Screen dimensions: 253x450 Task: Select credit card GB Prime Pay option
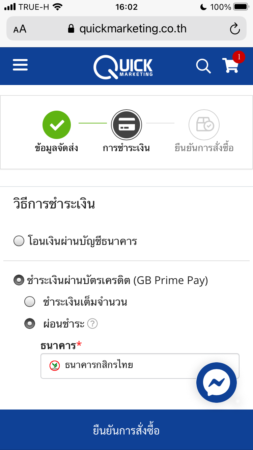tap(19, 280)
